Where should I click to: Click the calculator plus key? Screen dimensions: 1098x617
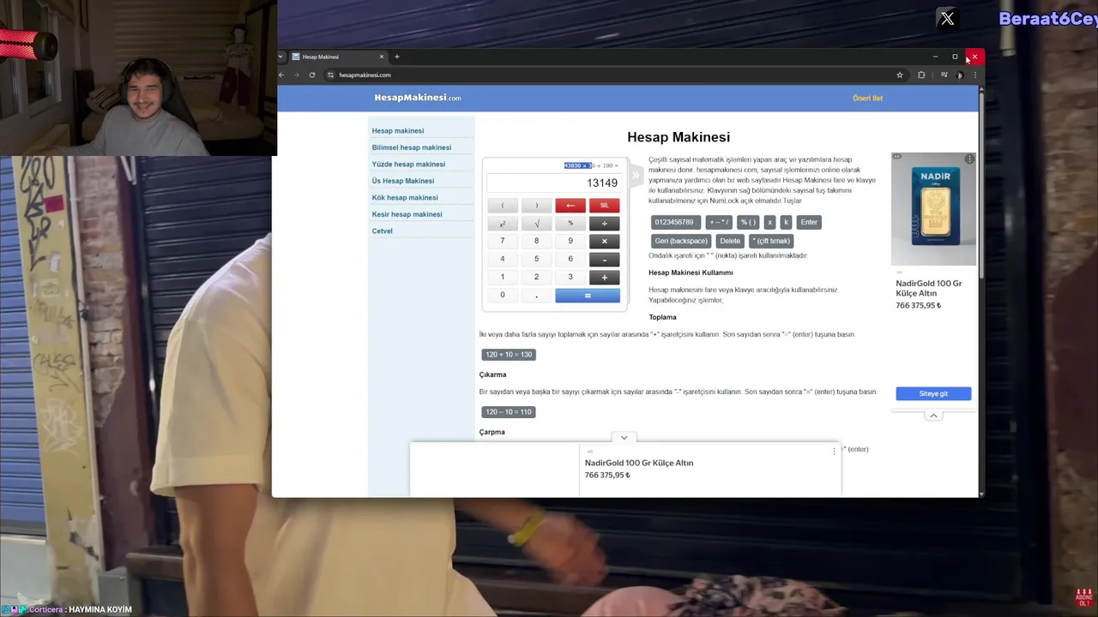click(604, 277)
